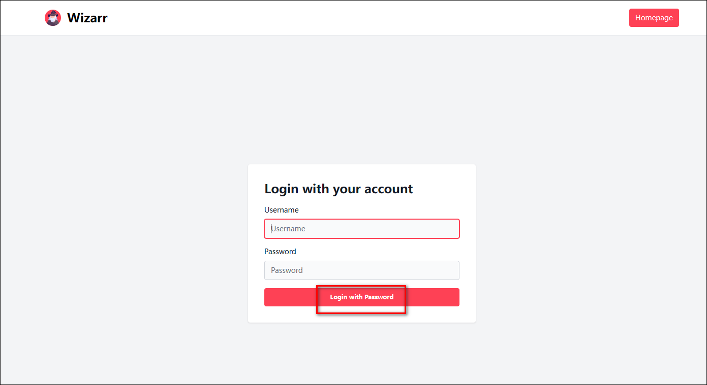
Task: Click the wizard's face in the logo
Action: coord(53,19)
